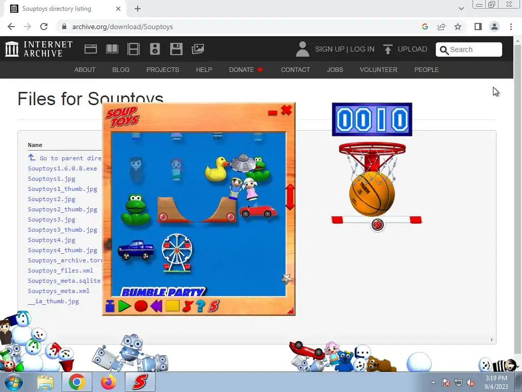Open the HELP menu item

pos(204,69)
